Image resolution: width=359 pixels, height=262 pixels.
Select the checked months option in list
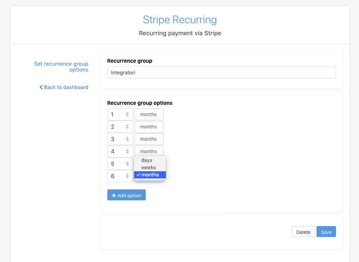coord(150,175)
